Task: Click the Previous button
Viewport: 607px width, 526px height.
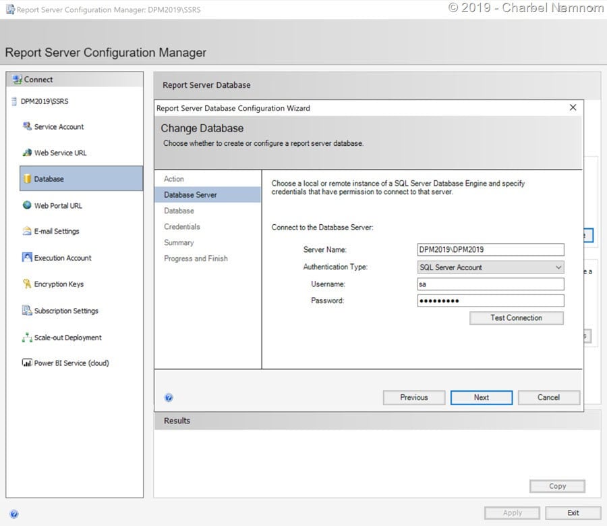Action: click(x=414, y=397)
